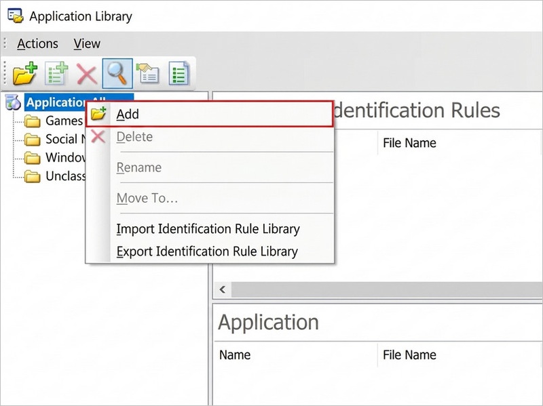The image size is (543, 406).
Task: Click the green list document toolbar icon
Action: tap(179, 73)
